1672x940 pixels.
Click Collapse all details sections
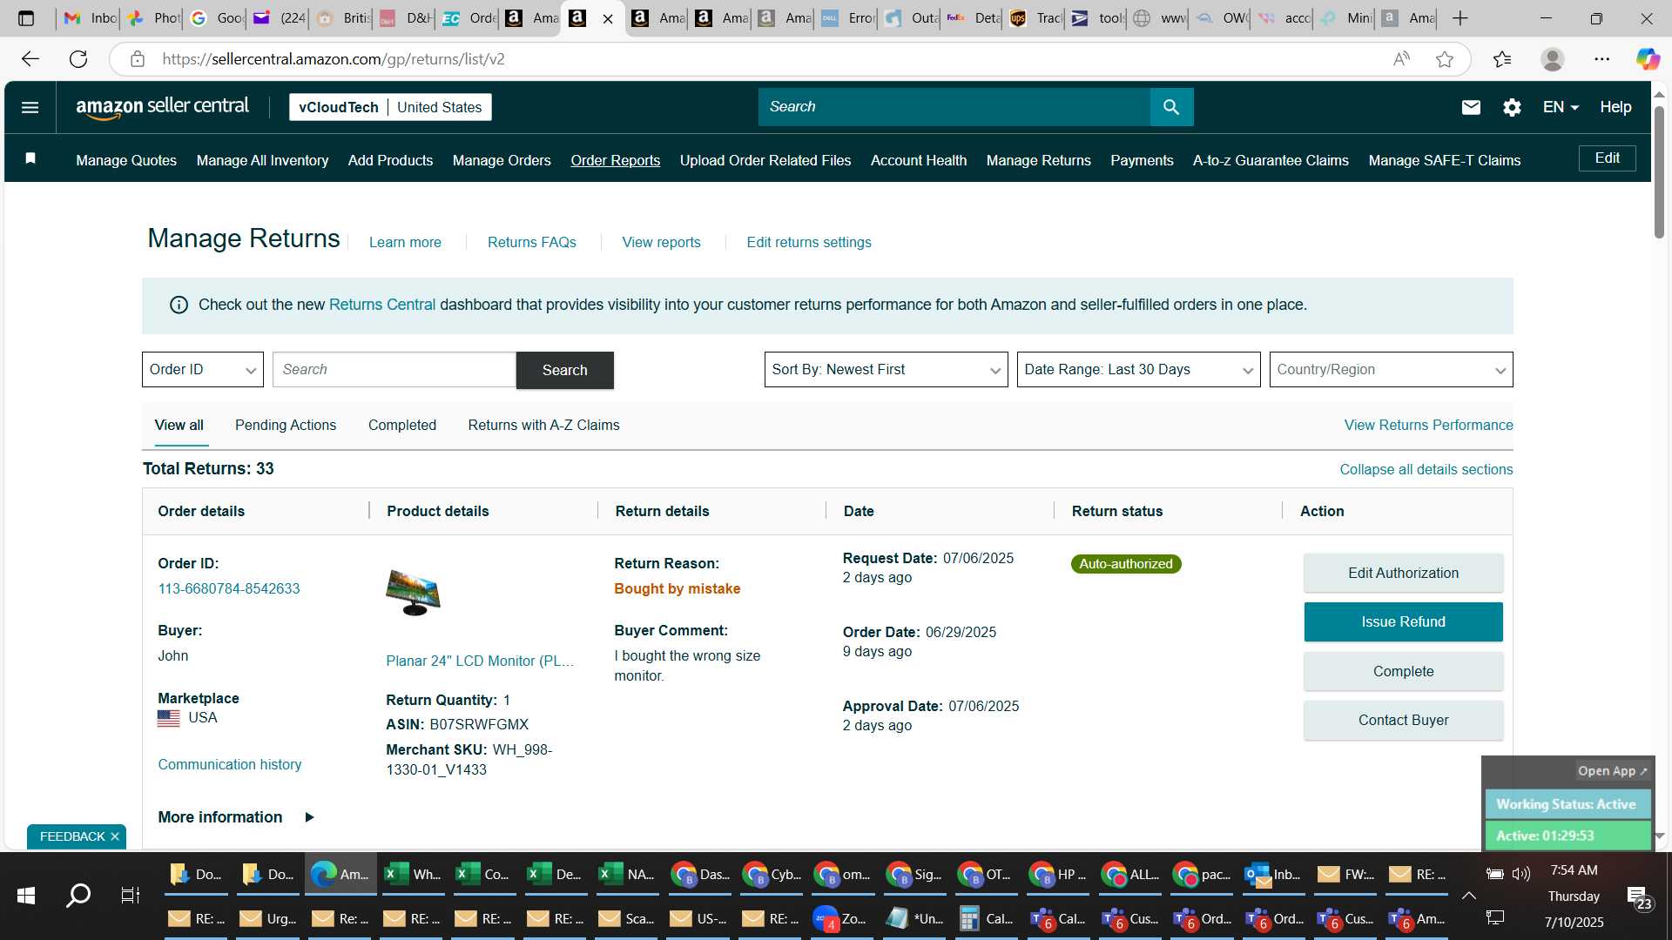[1426, 469]
